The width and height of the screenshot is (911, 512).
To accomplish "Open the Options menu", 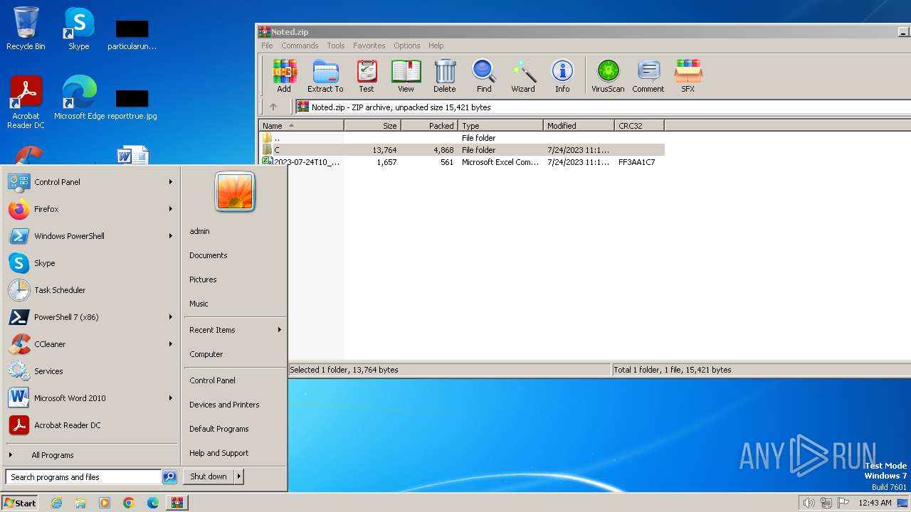I will tap(407, 46).
